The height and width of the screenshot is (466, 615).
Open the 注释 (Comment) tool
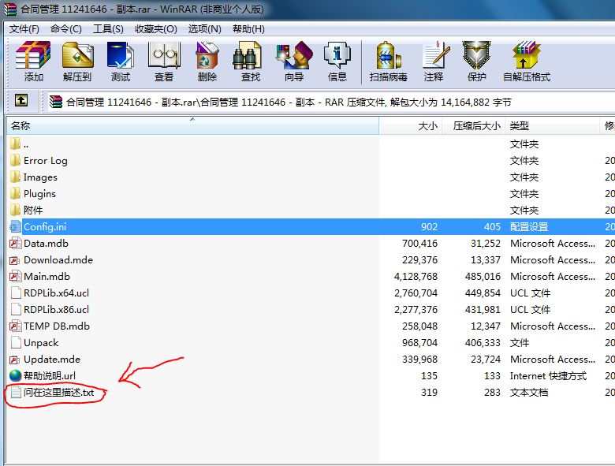pyautogui.click(x=434, y=55)
